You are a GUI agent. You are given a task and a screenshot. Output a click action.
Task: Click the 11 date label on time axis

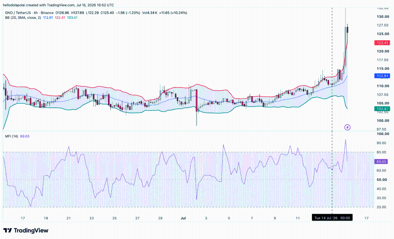click(x=298, y=218)
